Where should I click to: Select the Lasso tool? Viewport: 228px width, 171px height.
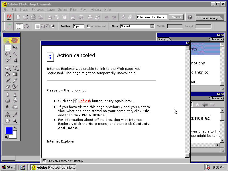tap(8, 54)
